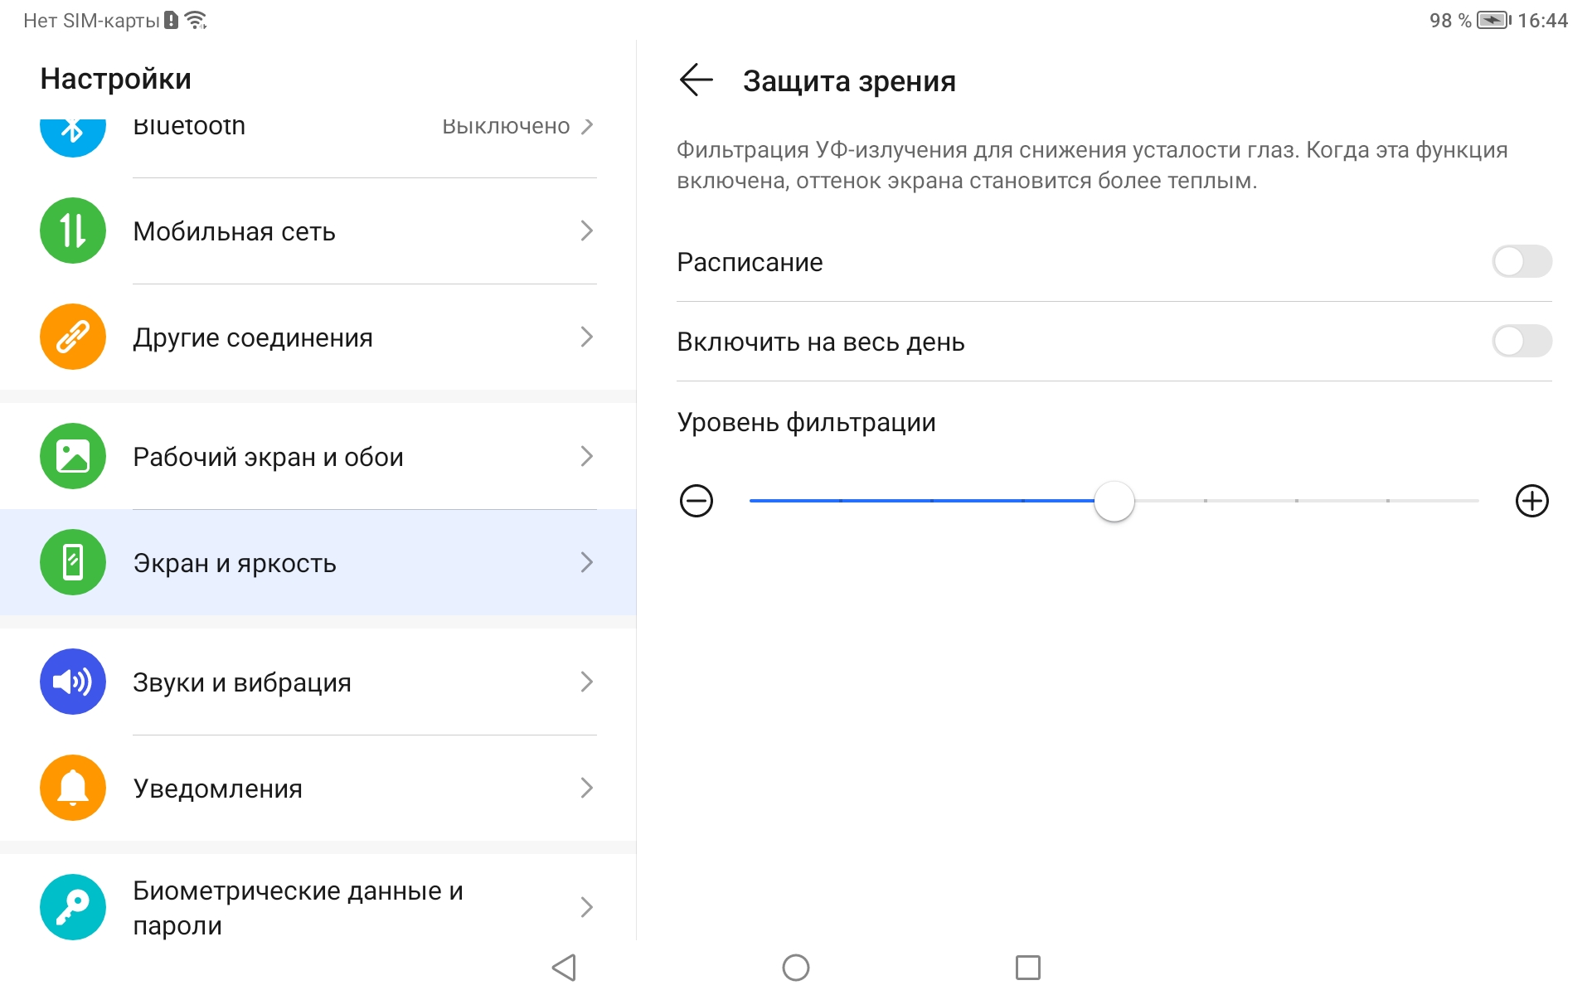The width and height of the screenshot is (1592, 995).
Task: Open Мобильная сеть using its chevron arrow
Action: tap(587, 231)
